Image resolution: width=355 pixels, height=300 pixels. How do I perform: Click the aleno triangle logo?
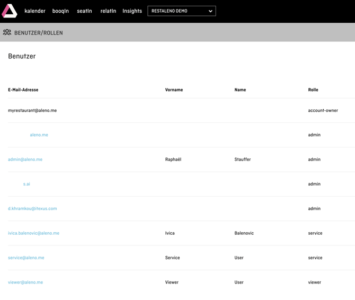pos(10,11)
